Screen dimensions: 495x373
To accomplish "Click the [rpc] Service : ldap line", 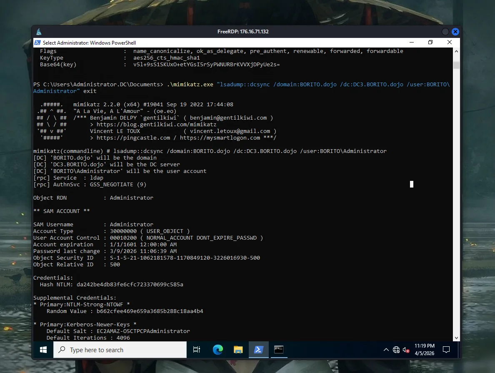I will (68, 178).
